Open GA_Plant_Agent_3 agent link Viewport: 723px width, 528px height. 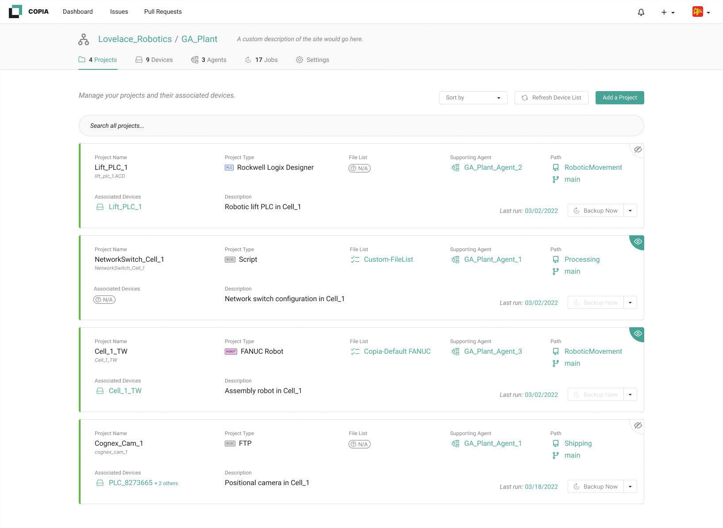[493, 352]
